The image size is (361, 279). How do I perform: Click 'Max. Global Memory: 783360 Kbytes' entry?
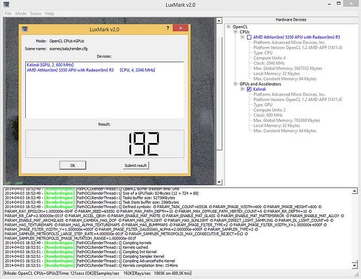coord(287,120)
